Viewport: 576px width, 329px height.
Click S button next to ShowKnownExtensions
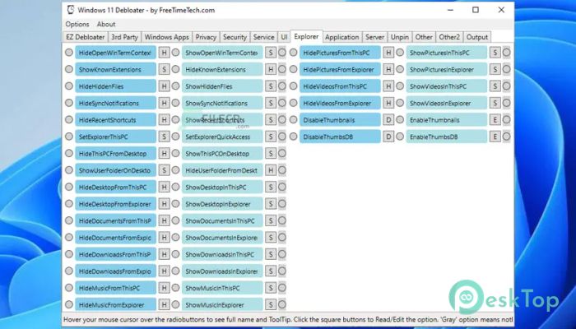164,69
